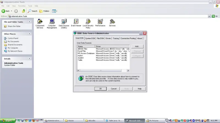Click Cancel in ODBC dialog
The image size is (220, 123).
(114, 89)
